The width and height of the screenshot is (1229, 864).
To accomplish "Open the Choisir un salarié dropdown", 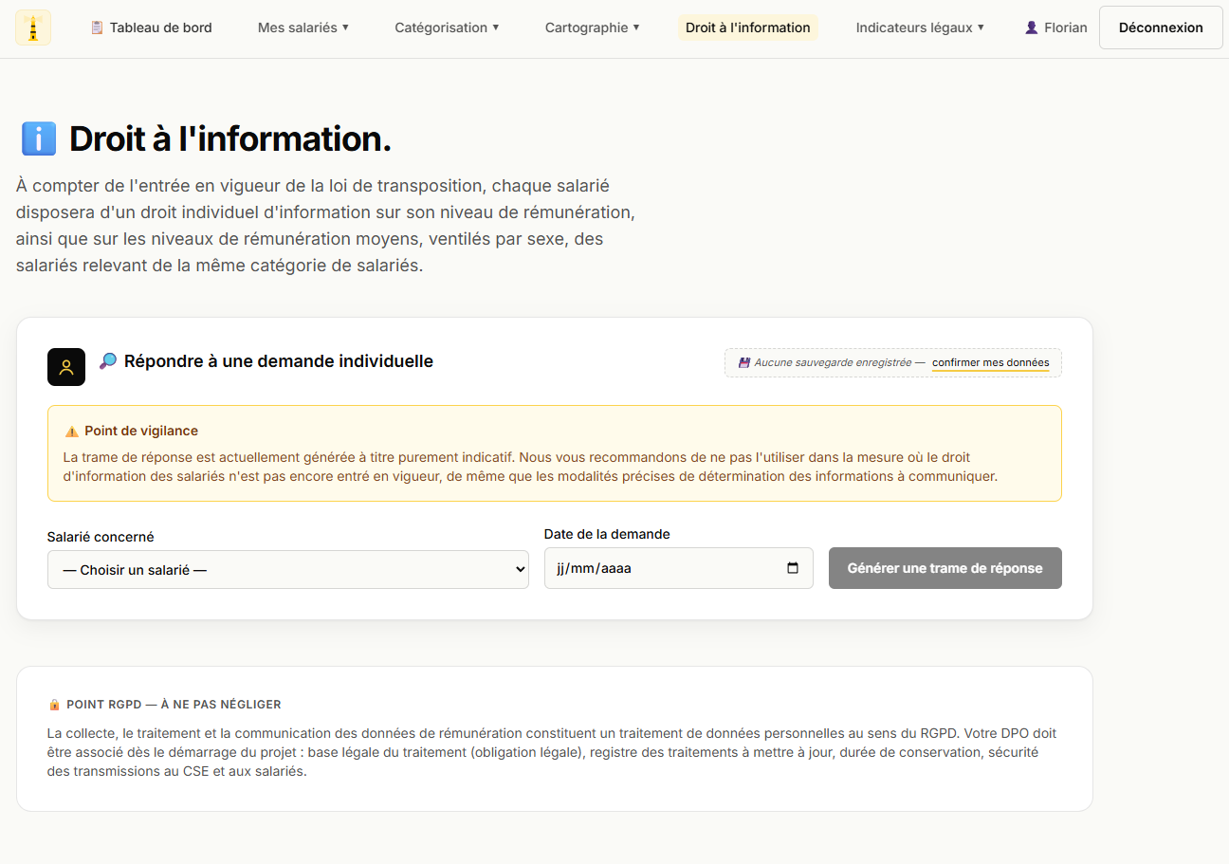I will click(x=288, y=570).
